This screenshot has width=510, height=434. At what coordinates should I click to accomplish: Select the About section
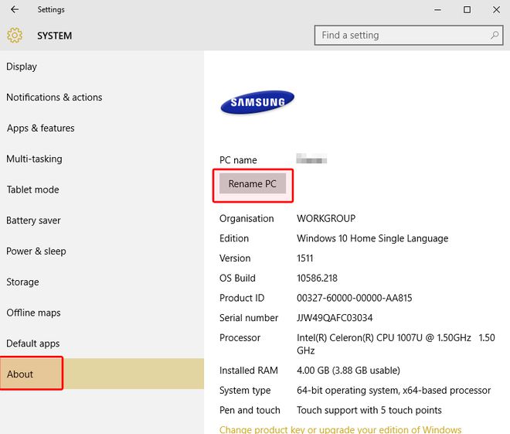(x=102, y=374)
